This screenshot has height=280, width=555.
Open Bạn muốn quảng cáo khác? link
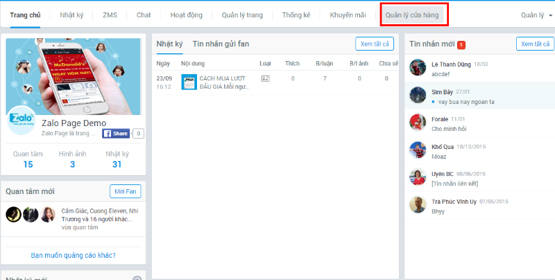[74, 255]
